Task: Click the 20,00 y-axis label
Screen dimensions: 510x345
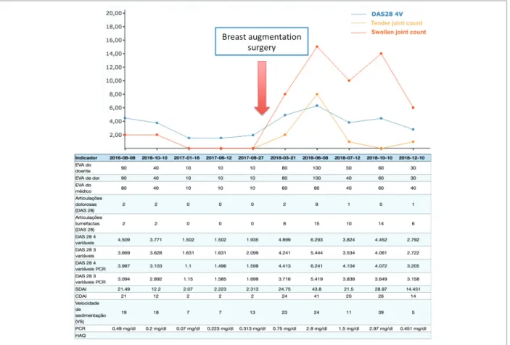Action: 114,13
